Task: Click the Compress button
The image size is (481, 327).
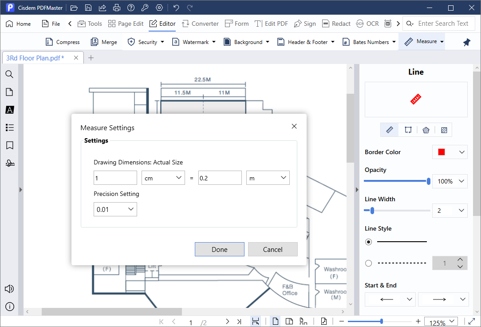Action: [x=63, y=42]
